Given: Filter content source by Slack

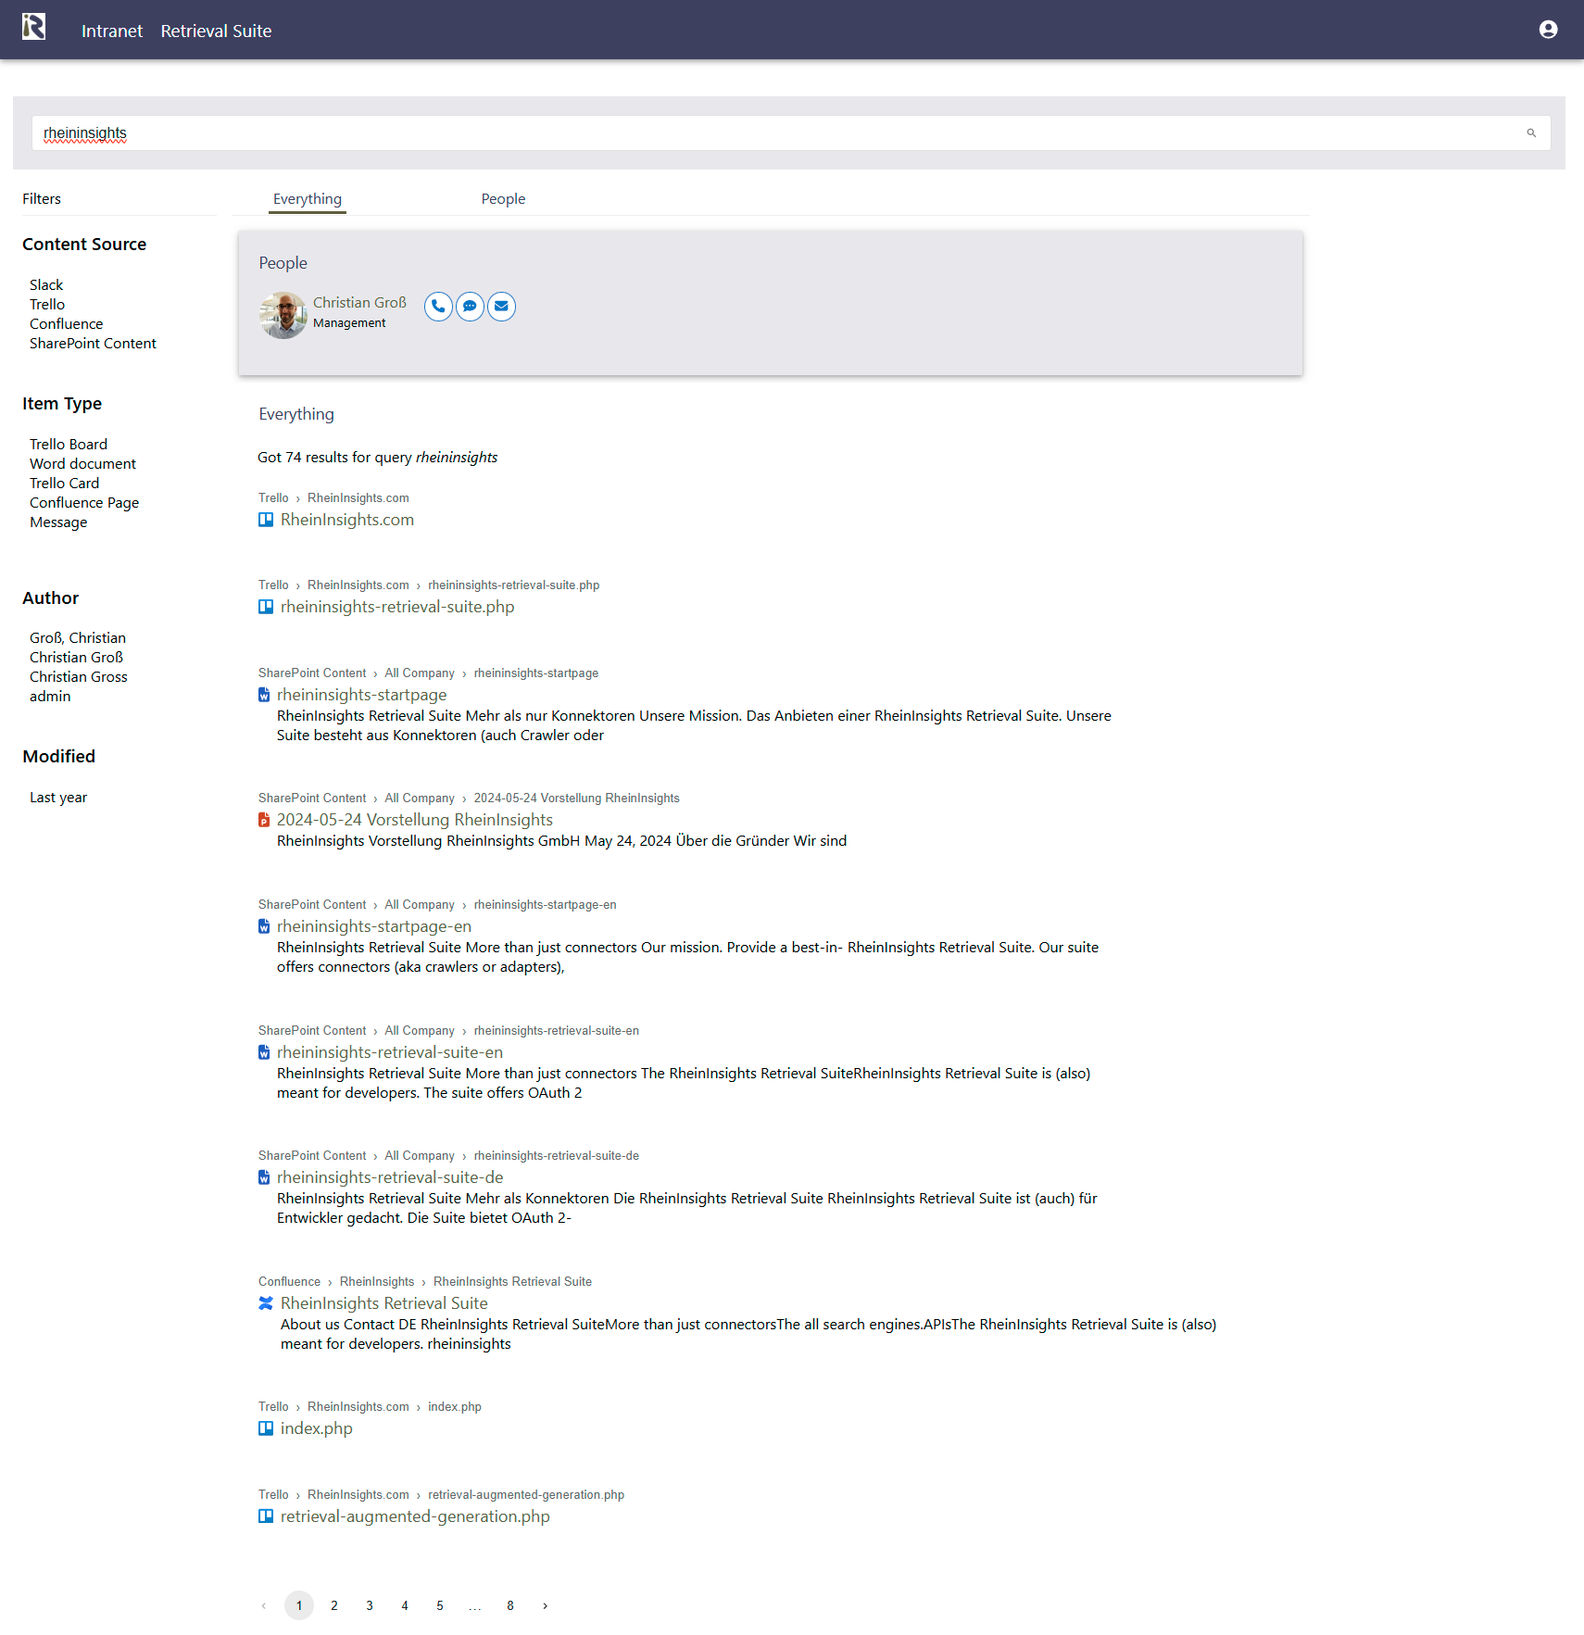Looking at the screenshot, I should click(x=46, y=285).
